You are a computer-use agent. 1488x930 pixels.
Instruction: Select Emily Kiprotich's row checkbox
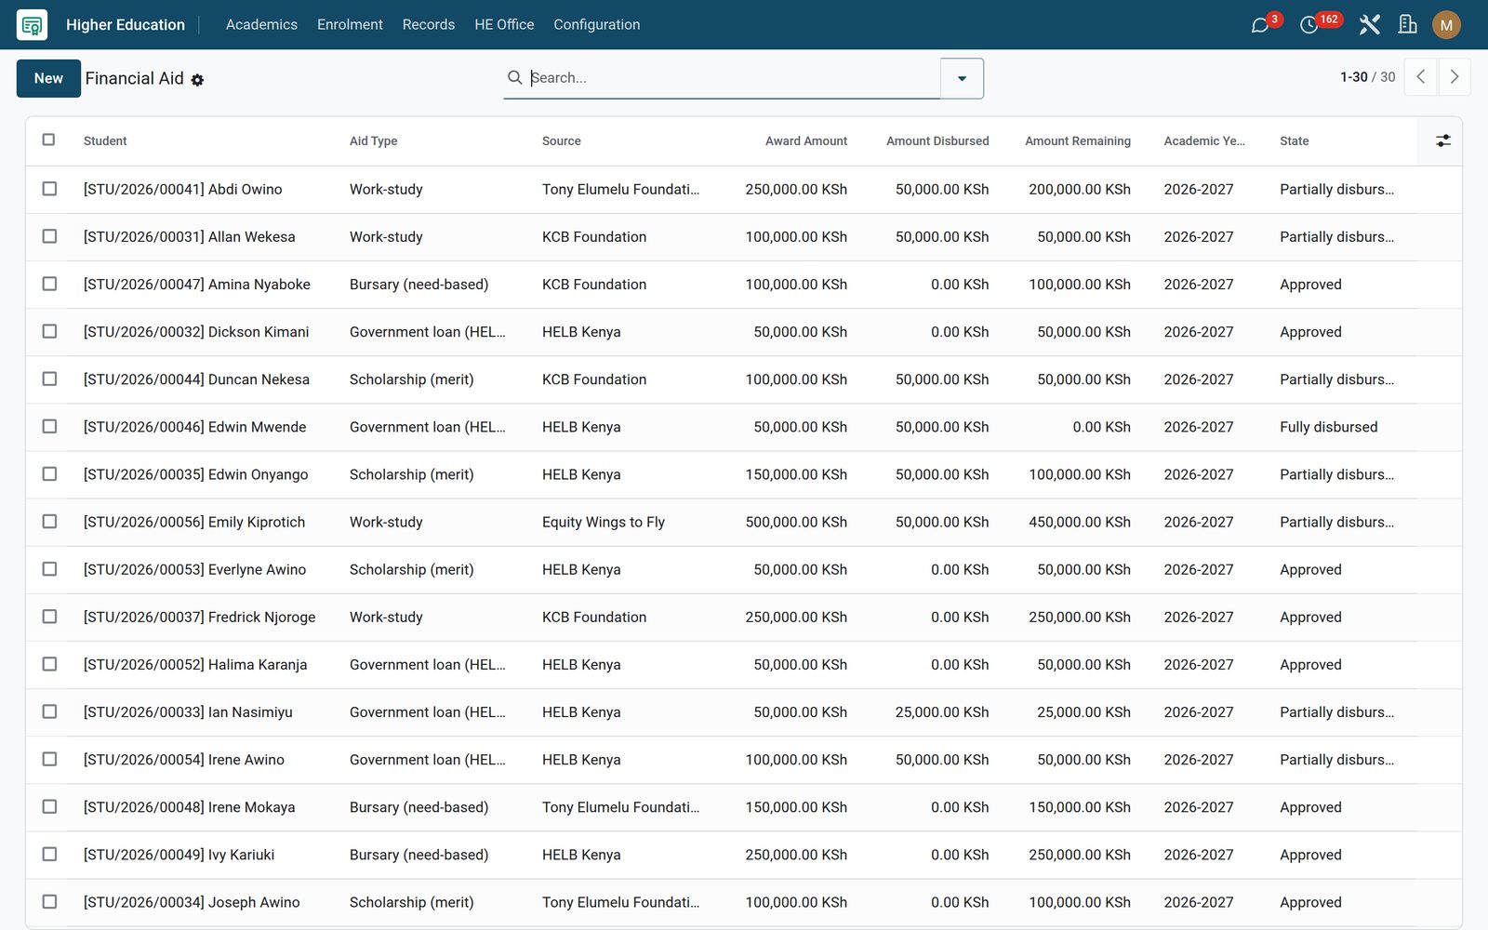coord(49,522)
